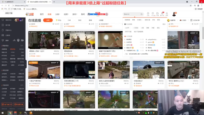Go to 首页 in the top navigation
This screenshot has width=204, height=115.
(42, 14)
